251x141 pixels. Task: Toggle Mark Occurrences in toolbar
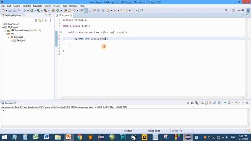(86, 11)
